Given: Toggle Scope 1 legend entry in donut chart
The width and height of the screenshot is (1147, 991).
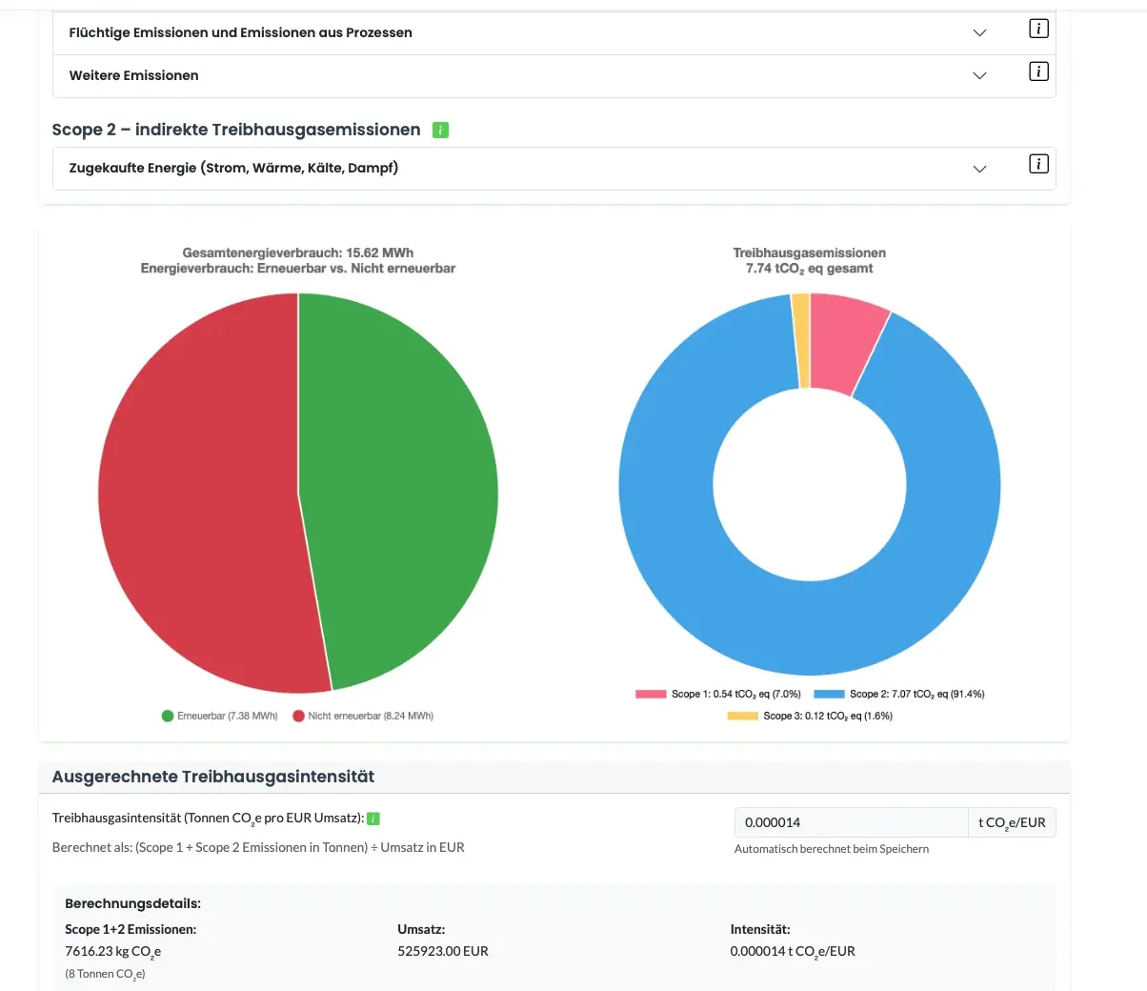Looking at the screenshot, I should pos(718,695).
